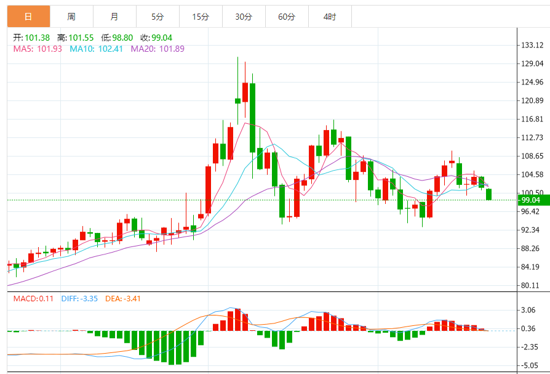
Task: Open the 30分 chart tab
Action: (244, 17)
